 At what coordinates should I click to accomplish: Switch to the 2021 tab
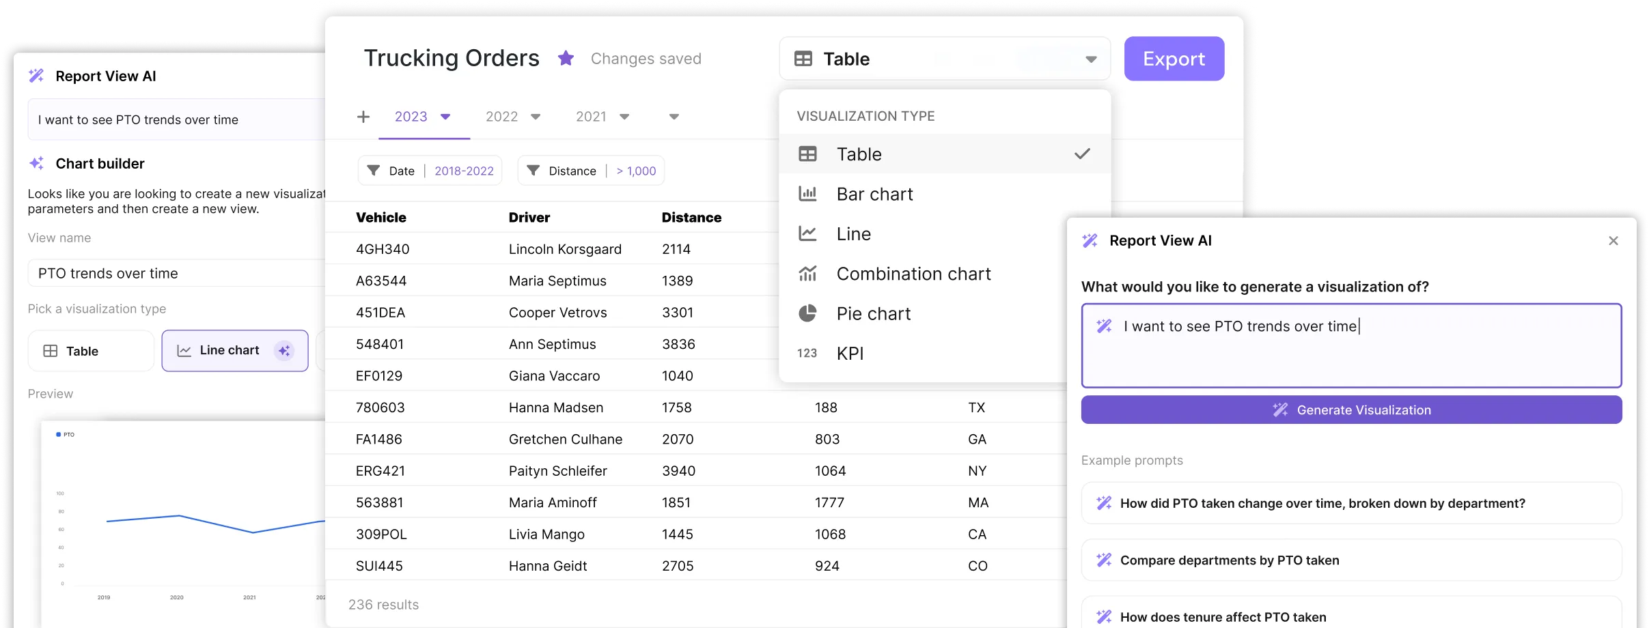point(592,116)
